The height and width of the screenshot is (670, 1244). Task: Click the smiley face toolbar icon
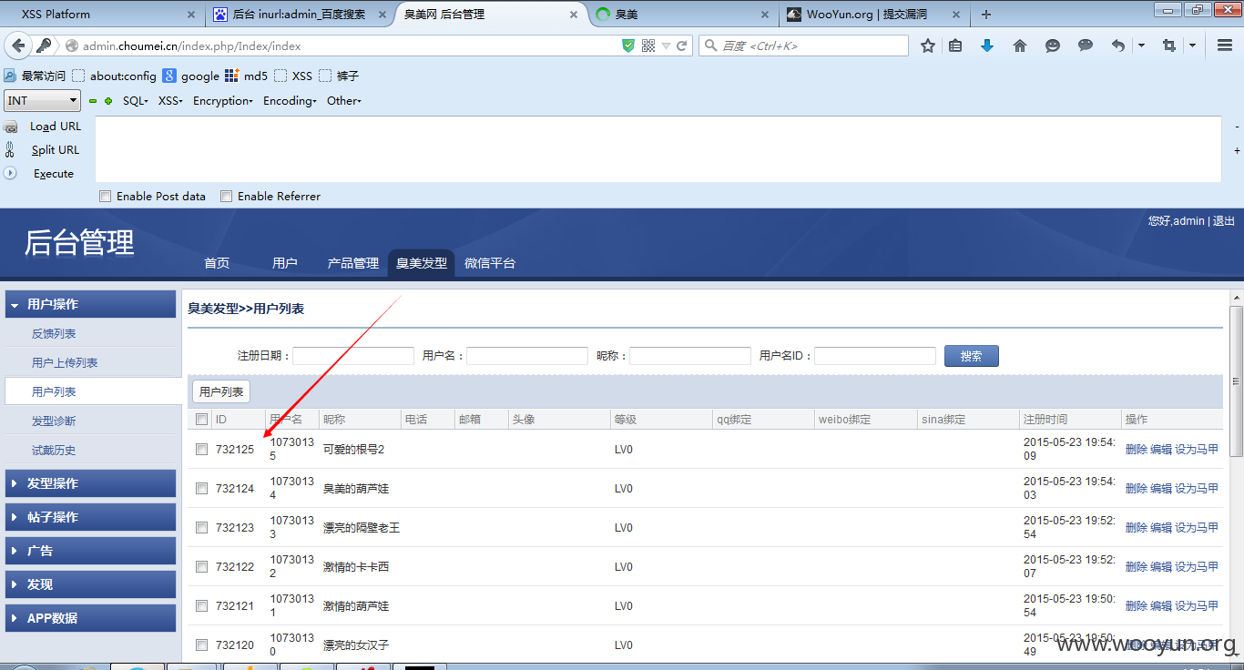[1053, 46]
